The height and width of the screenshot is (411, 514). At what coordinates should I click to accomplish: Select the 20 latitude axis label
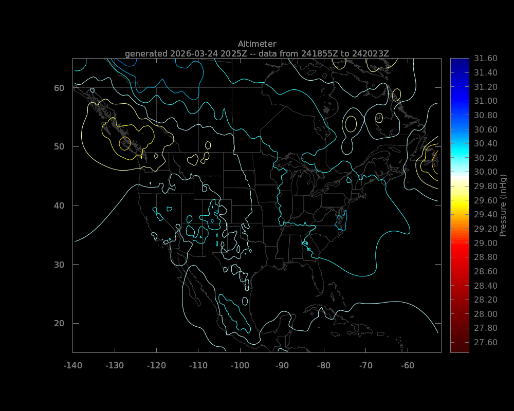(60, 324)
